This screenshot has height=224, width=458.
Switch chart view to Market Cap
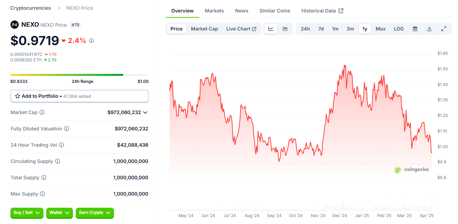[204, 28]
